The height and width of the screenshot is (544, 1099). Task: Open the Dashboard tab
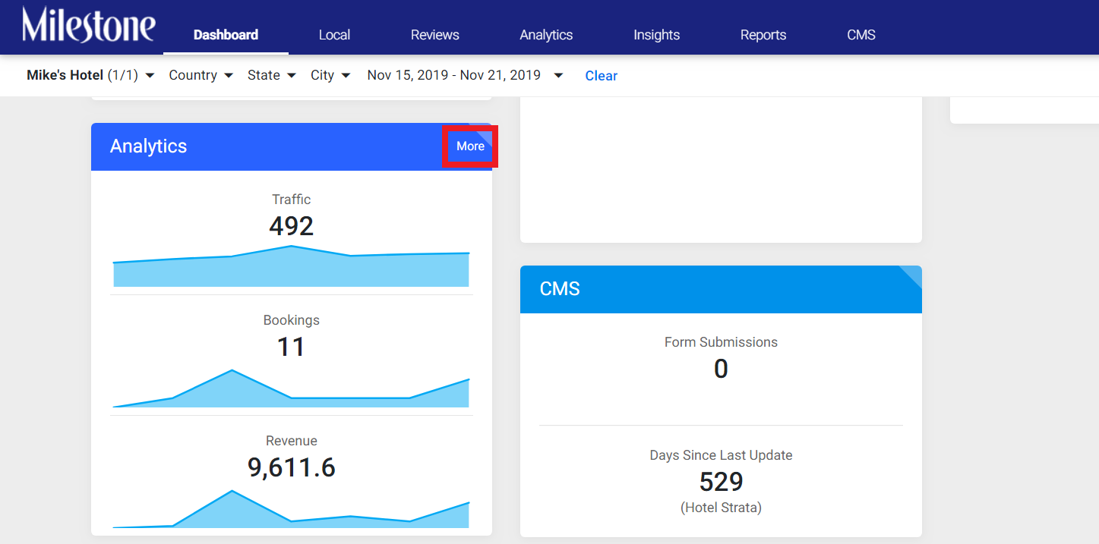coord(226,35)
